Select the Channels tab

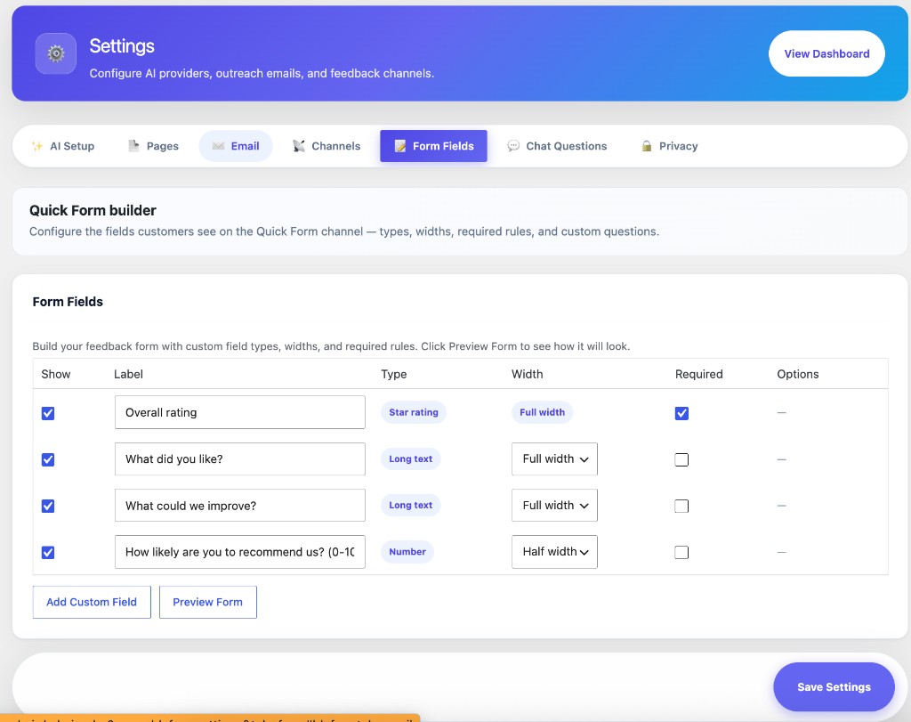pos(327,146)
